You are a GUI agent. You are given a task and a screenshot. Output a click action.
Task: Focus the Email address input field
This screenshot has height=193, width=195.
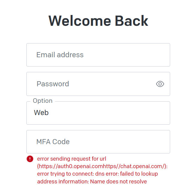(98, 55)
